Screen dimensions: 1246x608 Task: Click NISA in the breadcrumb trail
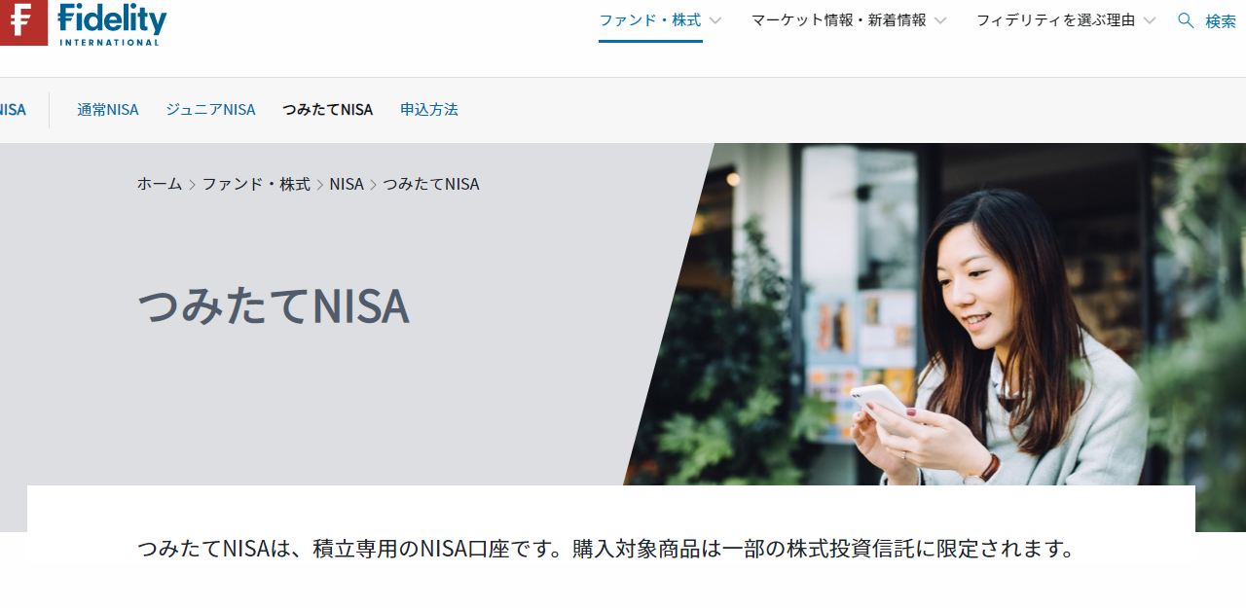pyautogui.click(x=347, y=184)
